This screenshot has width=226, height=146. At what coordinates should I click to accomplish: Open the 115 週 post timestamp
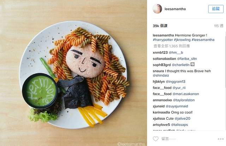[219, 26]
